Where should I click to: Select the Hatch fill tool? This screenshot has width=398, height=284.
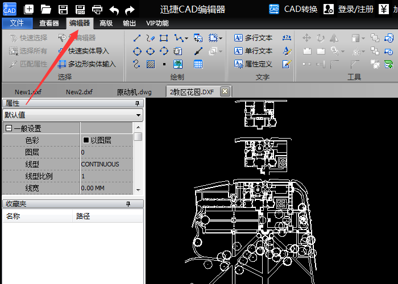click(151, 64)
